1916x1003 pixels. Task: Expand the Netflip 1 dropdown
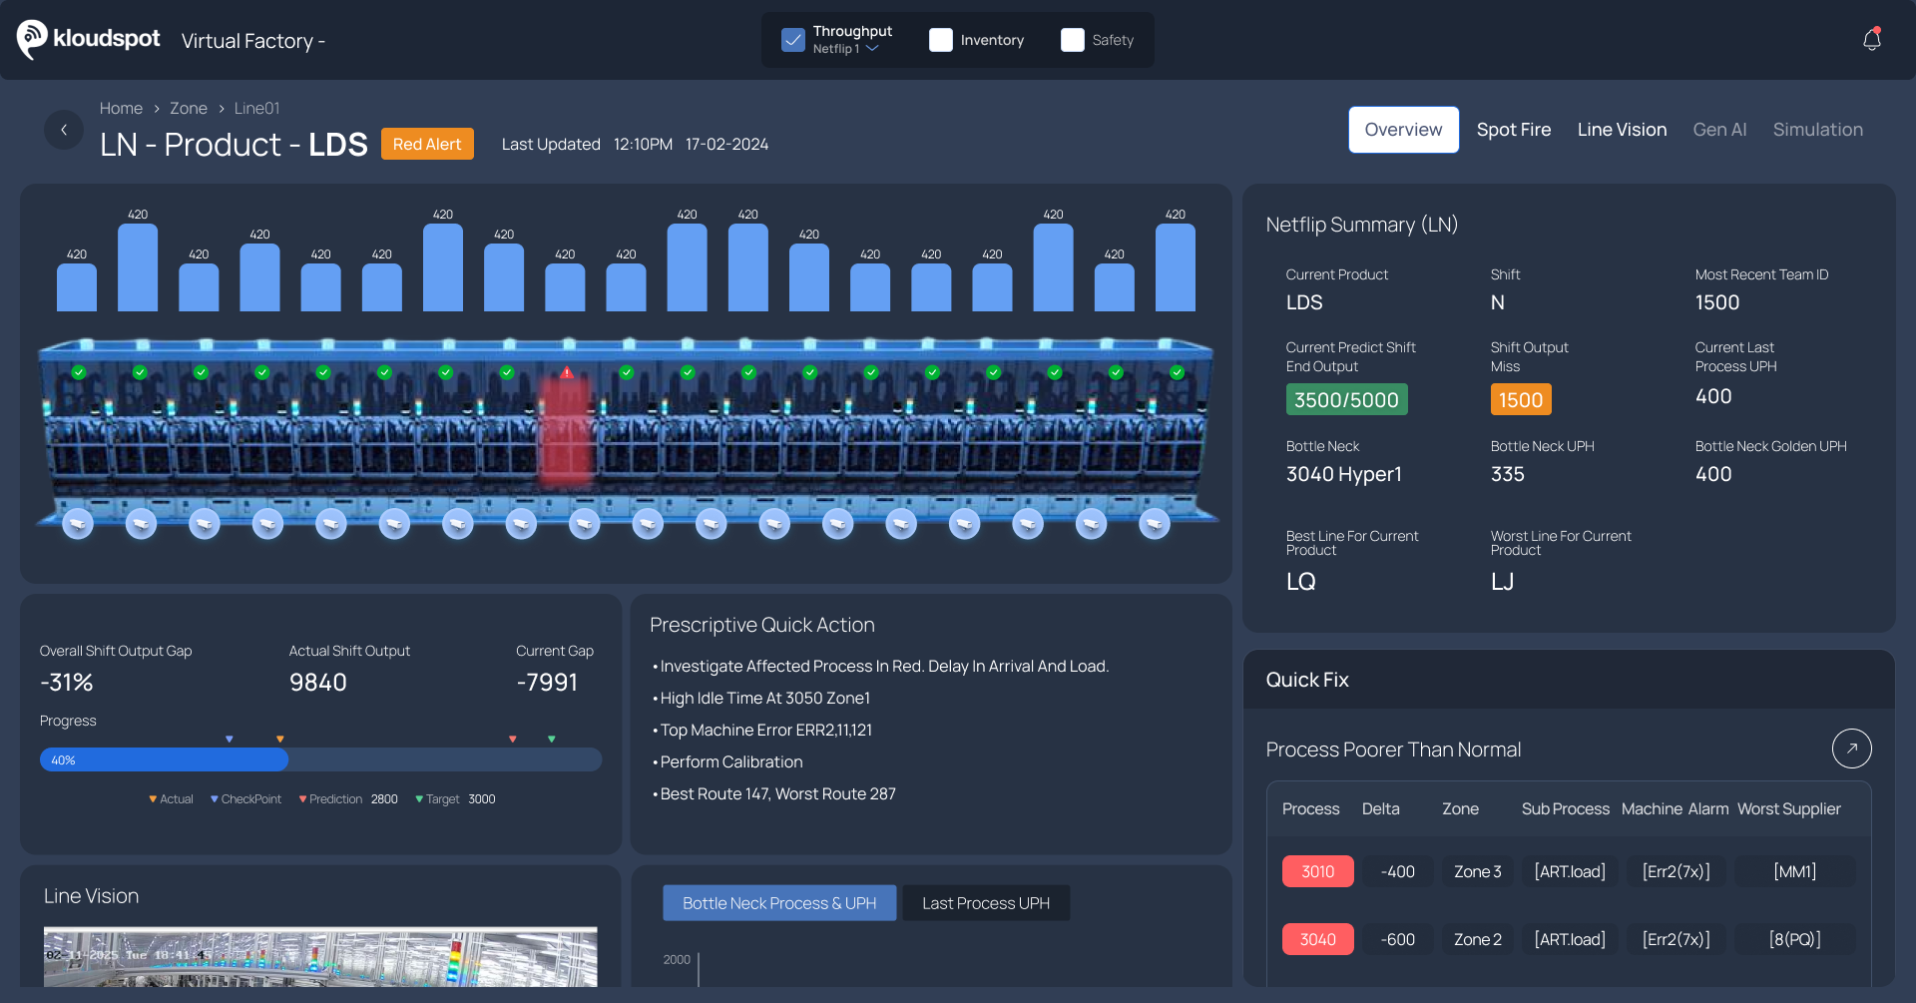(872, 49)
